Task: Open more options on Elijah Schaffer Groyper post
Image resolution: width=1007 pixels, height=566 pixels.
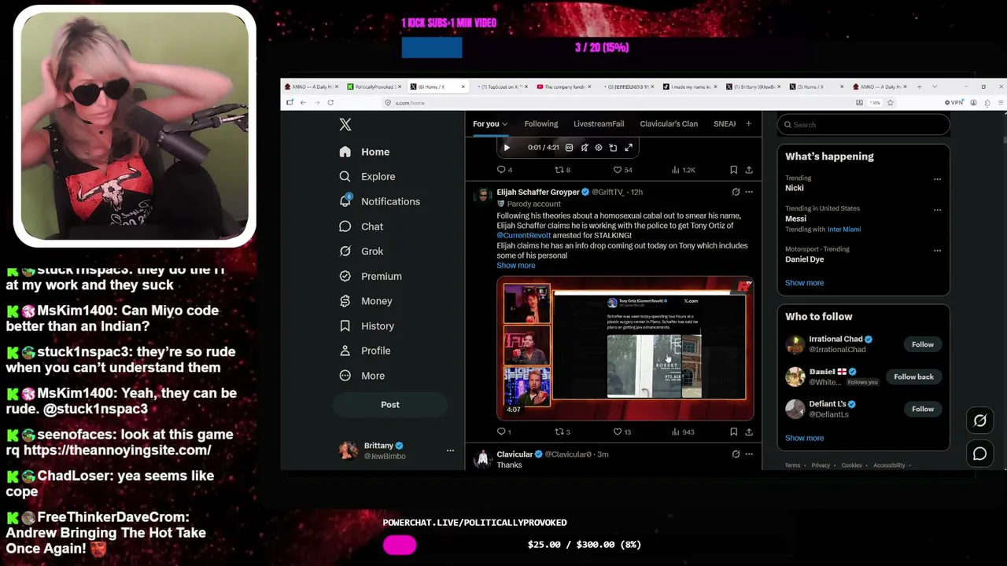Action: pyautogui.click(x=749, y=192)
